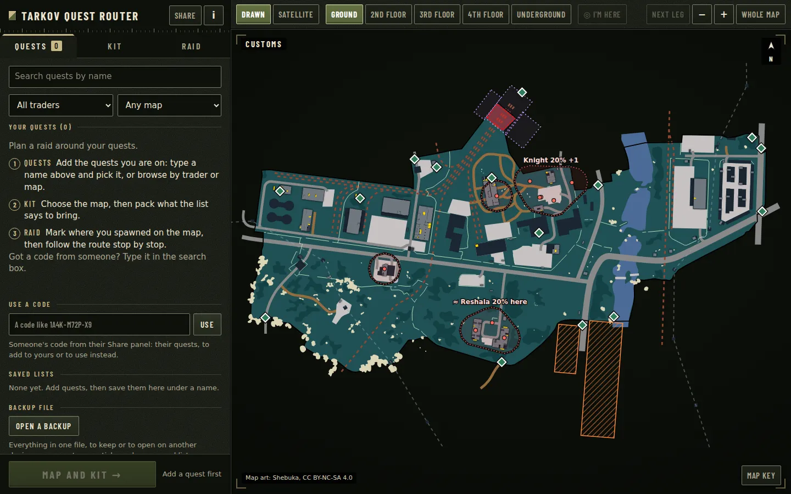
Task: Focus the Search quests by name field
Action: click(115, 77)
